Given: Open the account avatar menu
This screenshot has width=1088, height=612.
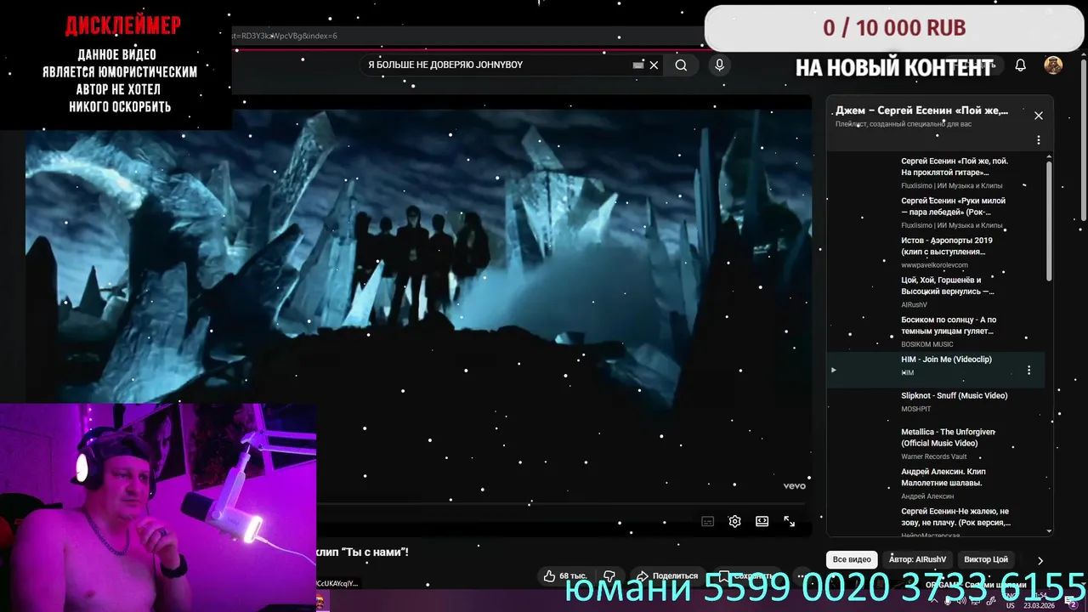Looking at the screenshot, I should (1053, 65).
